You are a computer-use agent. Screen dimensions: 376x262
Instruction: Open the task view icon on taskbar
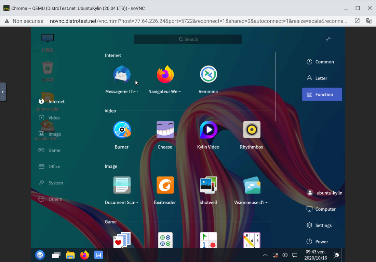[56, 255]
